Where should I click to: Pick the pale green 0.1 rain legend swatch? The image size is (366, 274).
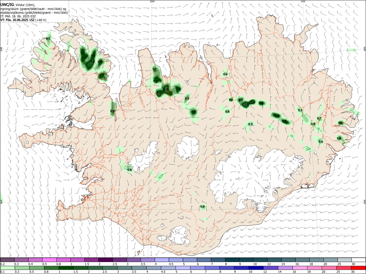point(7,268)
